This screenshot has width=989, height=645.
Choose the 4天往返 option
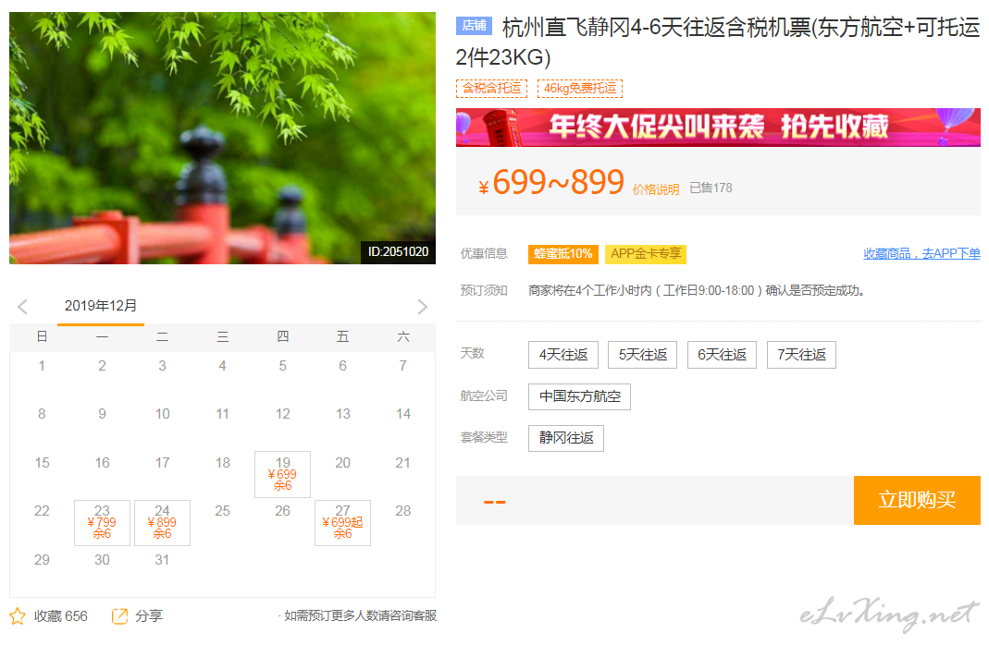[x=563, y=355]
